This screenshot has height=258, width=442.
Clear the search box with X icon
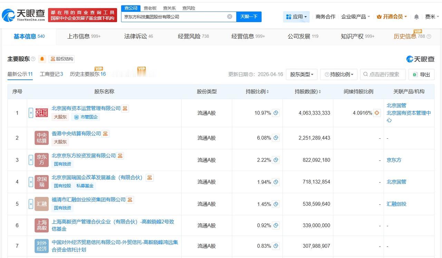(x=230, y=17)
